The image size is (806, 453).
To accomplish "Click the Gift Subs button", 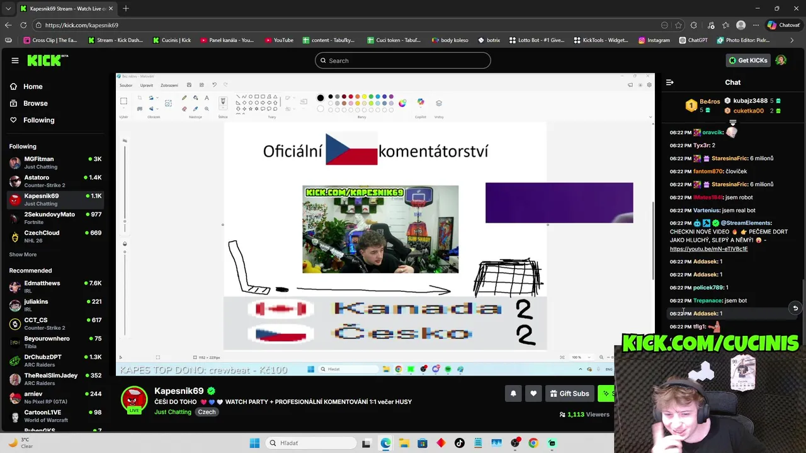I will 569,394.
